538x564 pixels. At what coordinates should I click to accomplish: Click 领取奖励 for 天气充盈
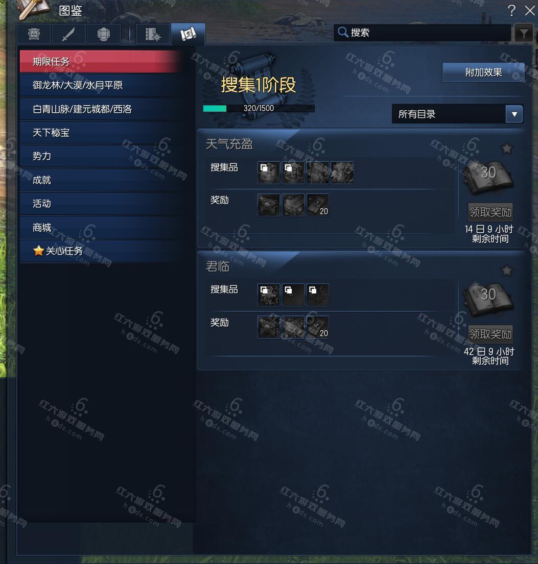tap(490, 212)
